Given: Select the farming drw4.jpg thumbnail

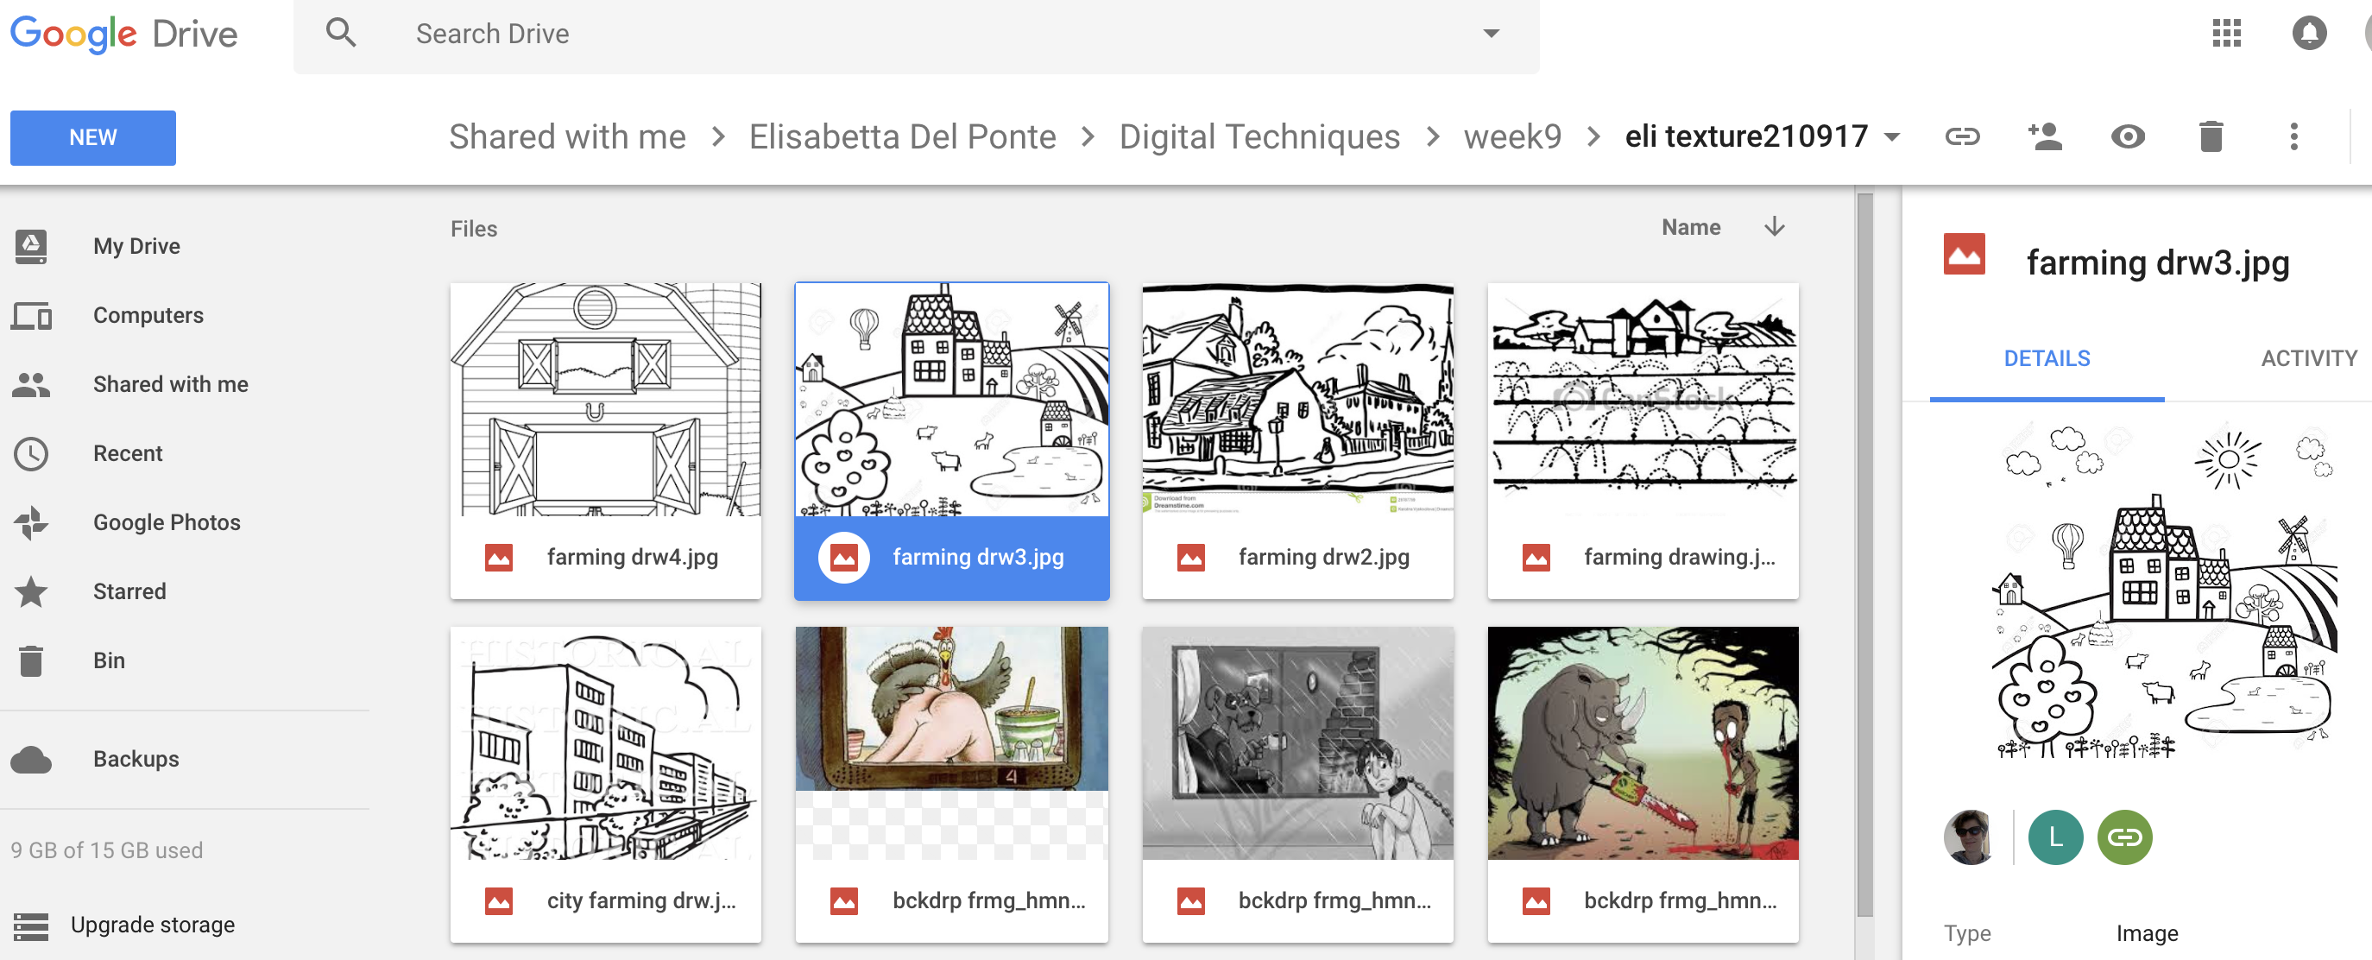Looking at the screenshot, I should point(605,400).
